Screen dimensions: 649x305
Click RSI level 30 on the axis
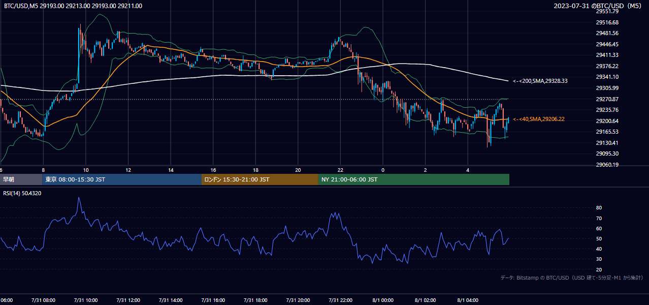pos(599,259)
